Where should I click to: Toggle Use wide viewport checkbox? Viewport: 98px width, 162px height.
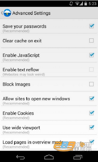(x=91, y=127)
